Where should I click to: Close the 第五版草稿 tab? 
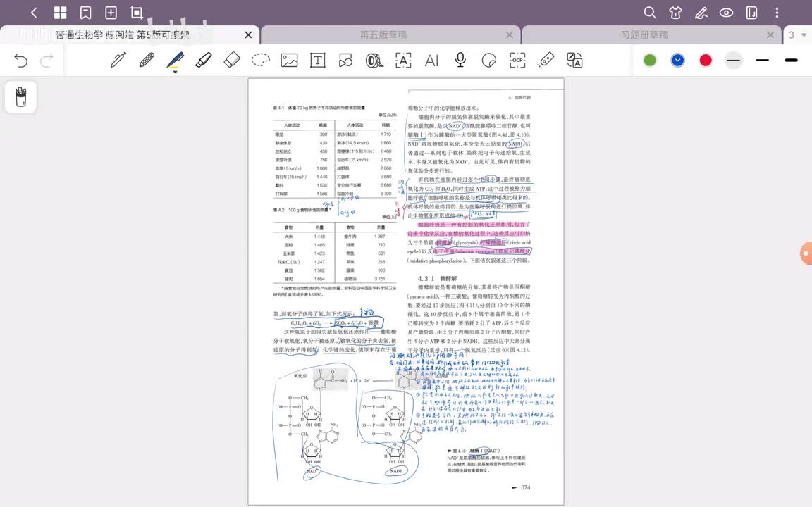click(510, 35)
